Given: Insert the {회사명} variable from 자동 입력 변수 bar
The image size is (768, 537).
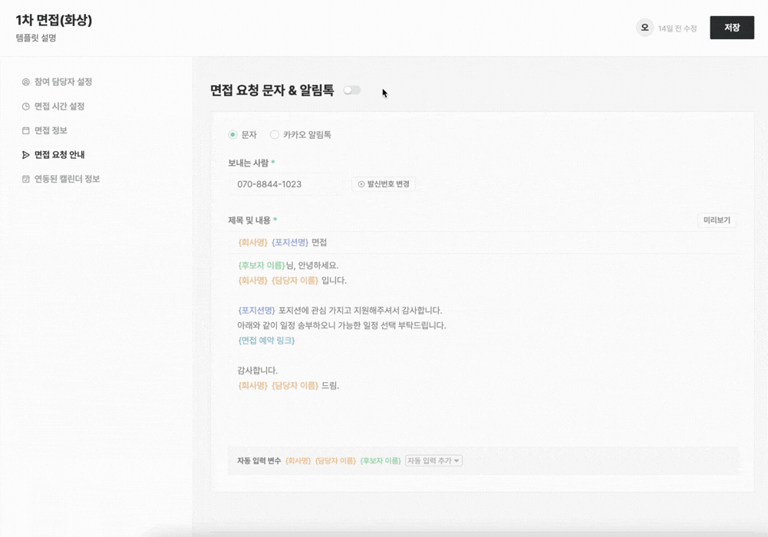Looking at the screenshot, I should pos(298,461).
